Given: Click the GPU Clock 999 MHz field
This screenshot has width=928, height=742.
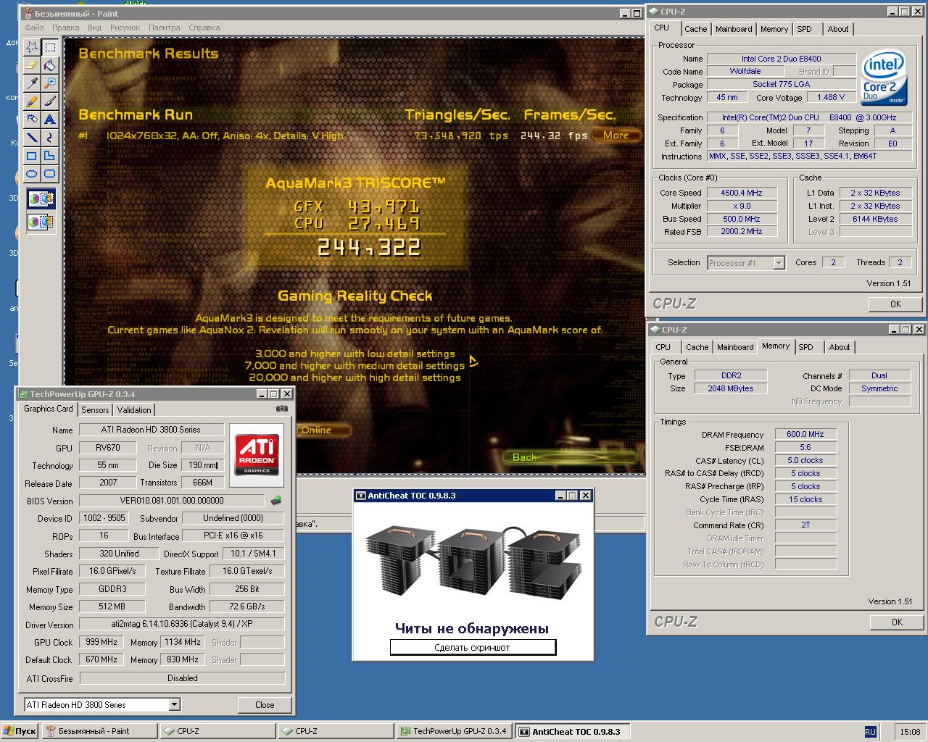Looking at the screenshot, I should (x=101, y=642).
